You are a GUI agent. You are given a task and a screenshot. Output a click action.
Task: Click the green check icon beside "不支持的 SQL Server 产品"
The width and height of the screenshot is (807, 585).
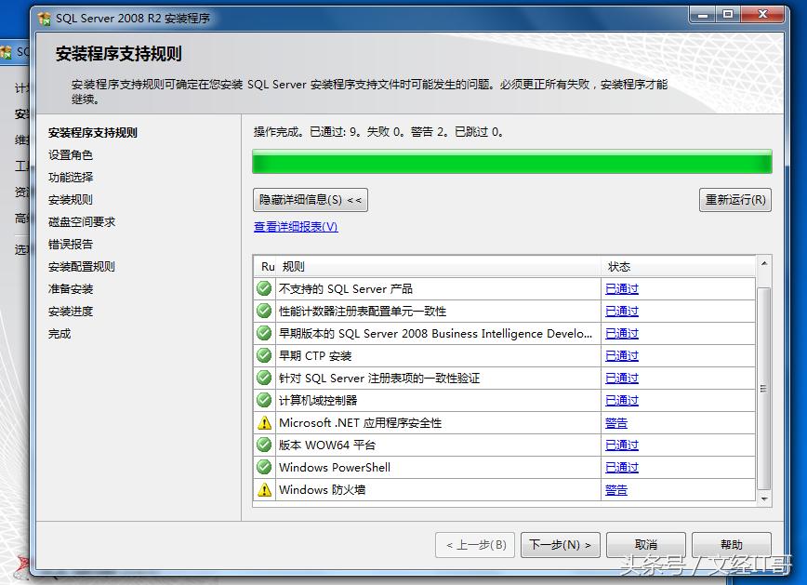pos(265,289)
